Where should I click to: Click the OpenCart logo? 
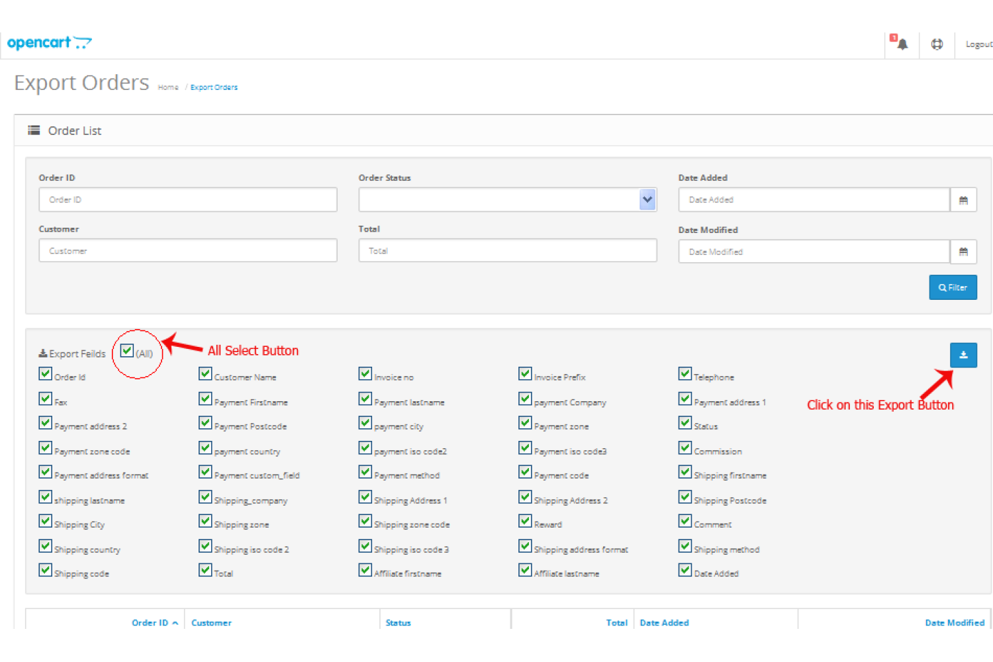click(x=49, y=43)
